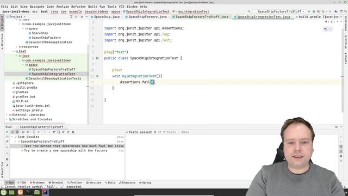Open Project Structure icon in top toolbar

coord(336,11)
